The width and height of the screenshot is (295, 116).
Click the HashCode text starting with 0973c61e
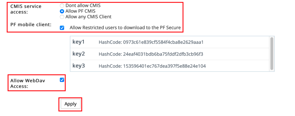[x=151, y=42]
